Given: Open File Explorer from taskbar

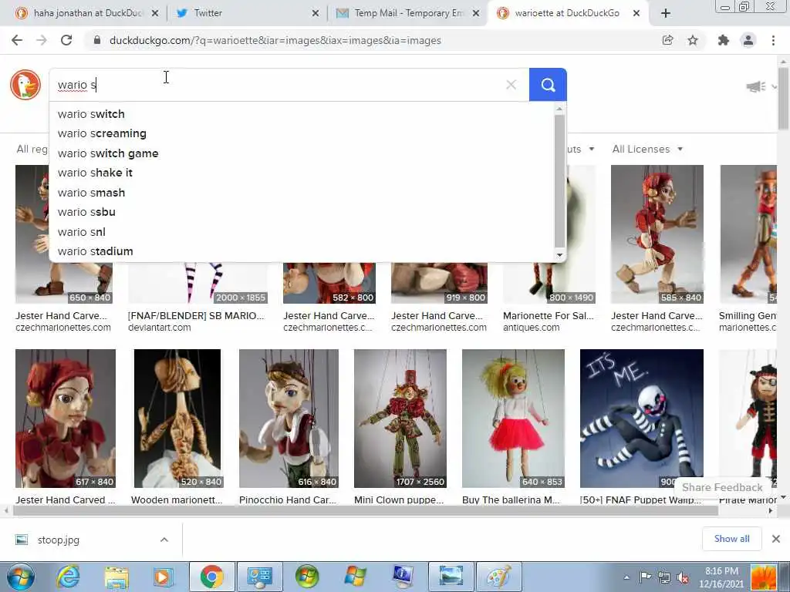Looking at the screenshot, I should [x=116, y=577].
